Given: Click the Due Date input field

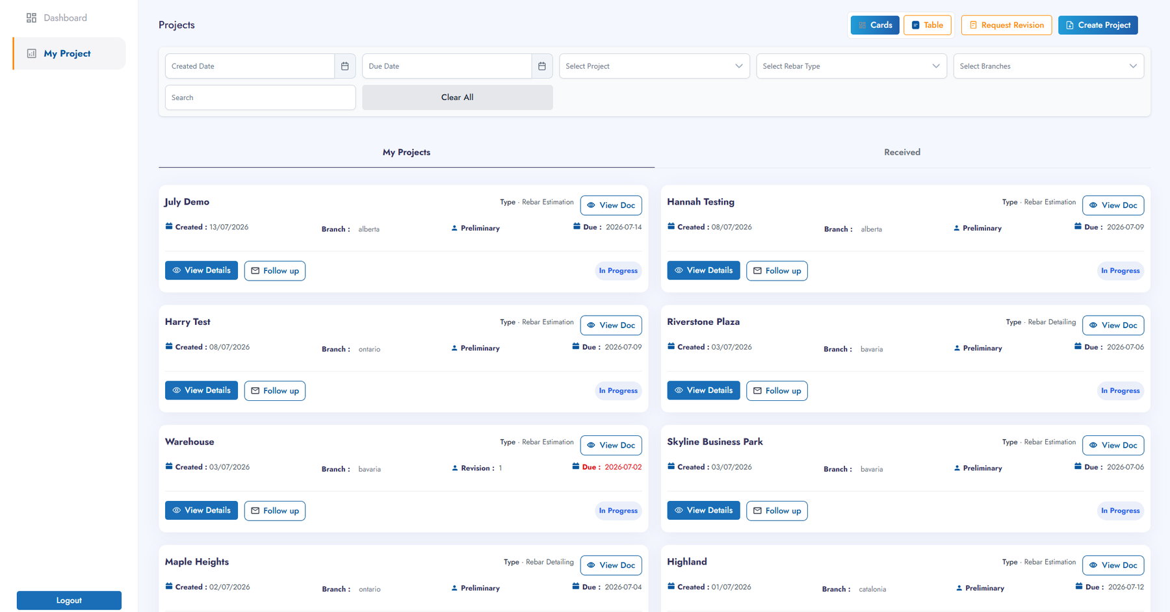Looking at the screenshot, I should (x=447, y=66).
